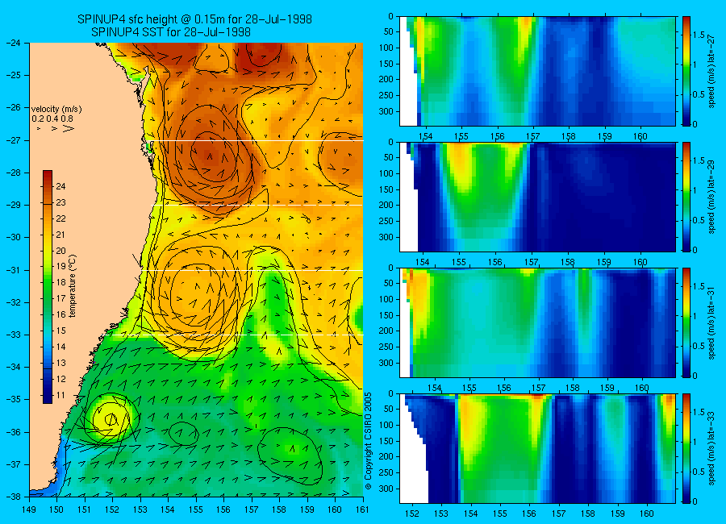Image resolution: width=726 pixels, height=524 pixels.
Task: Click latitude label "-27" on the map axis
Action: pyautogui.click(x=14, y=140)
